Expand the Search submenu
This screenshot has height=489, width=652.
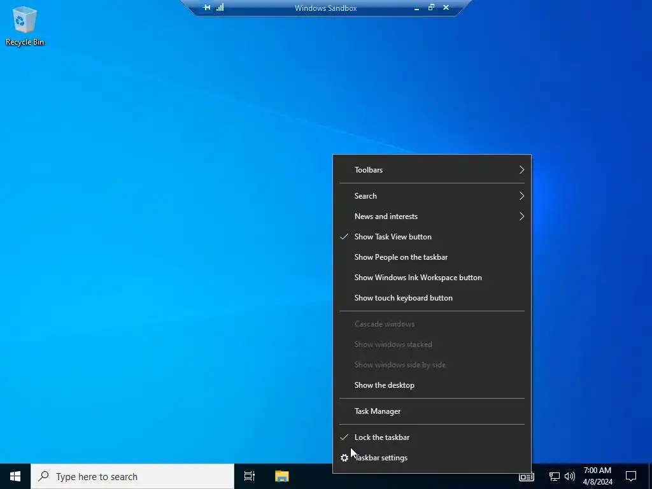pos(432,196)
